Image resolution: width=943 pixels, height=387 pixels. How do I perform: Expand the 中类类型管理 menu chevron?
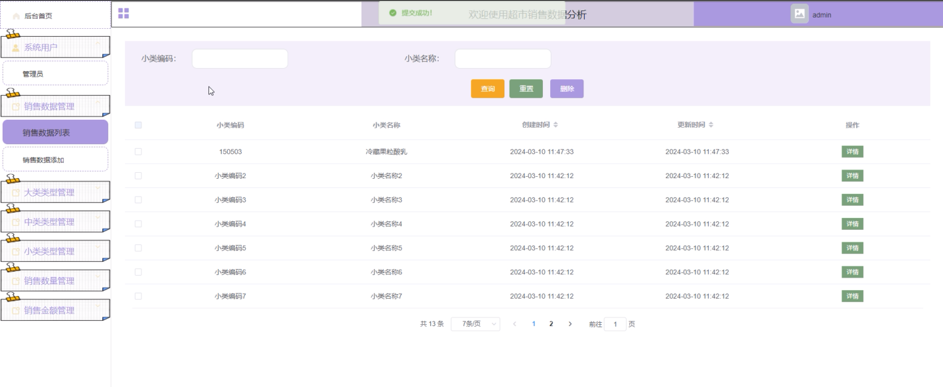[x=98, y=217]
